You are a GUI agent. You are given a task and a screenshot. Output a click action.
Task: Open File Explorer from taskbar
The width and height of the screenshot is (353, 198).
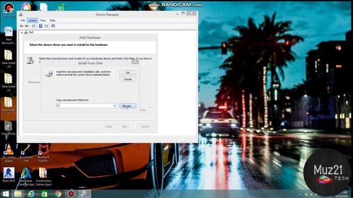click(x=18, y=194)
